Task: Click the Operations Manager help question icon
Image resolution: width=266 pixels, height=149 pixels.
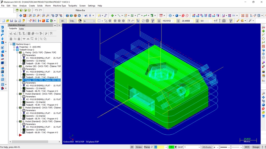Action: (x=51, y=34)
